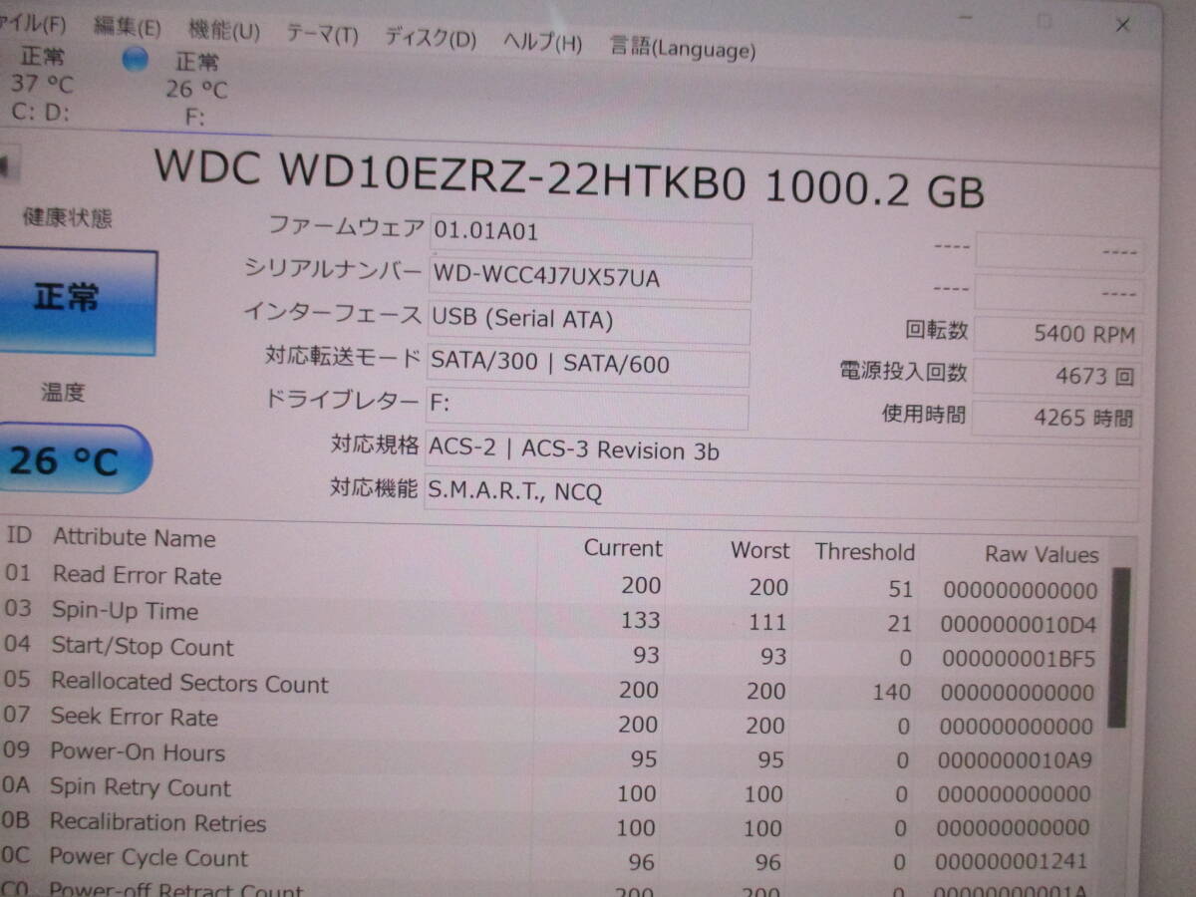
Task: Select the Seek Error Rate row
Action: [x=550, y=721]
